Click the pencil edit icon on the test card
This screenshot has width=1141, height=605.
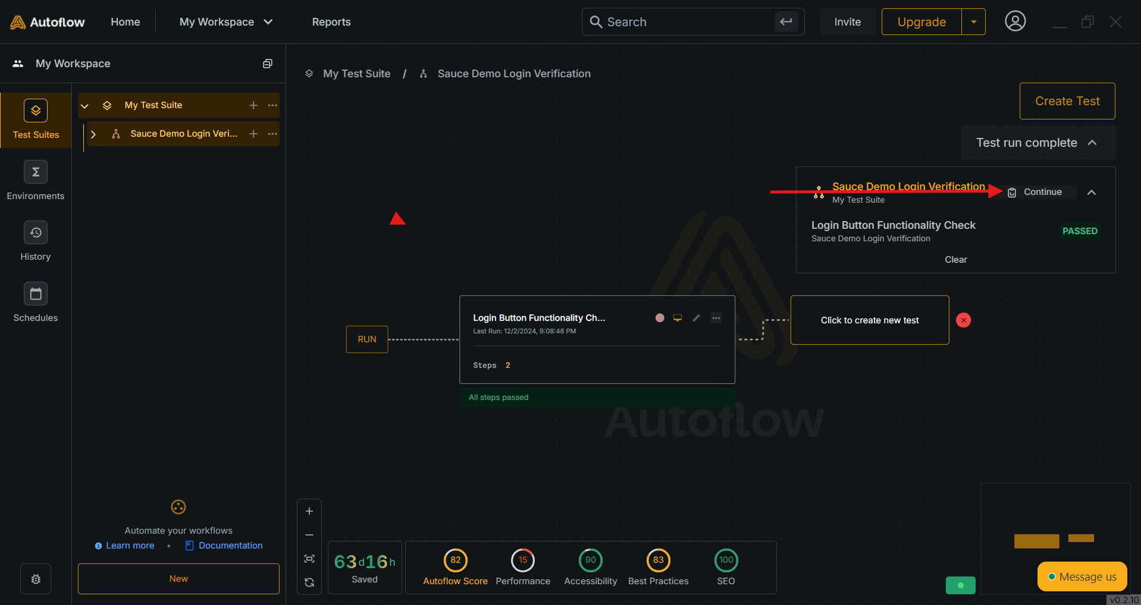(697, 318)
